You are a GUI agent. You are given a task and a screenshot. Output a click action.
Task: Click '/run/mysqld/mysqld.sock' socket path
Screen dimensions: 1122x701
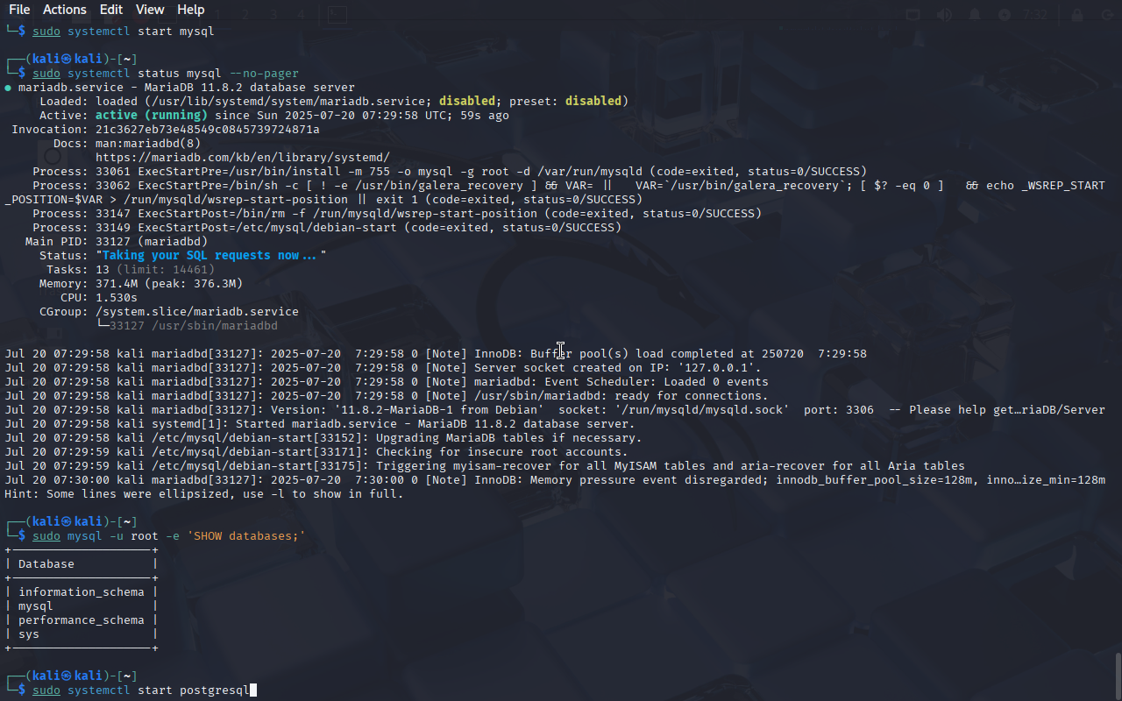(x=702, y=410)
